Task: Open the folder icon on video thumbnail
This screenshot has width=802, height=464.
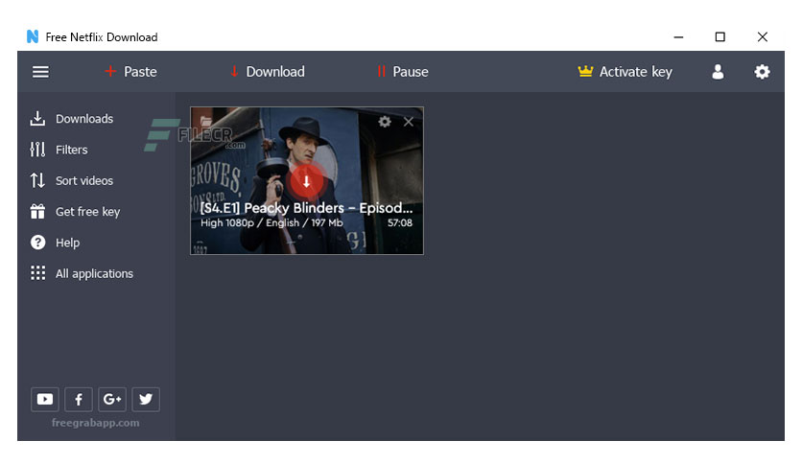Action: pyautogui.click(x=205, y=121)
